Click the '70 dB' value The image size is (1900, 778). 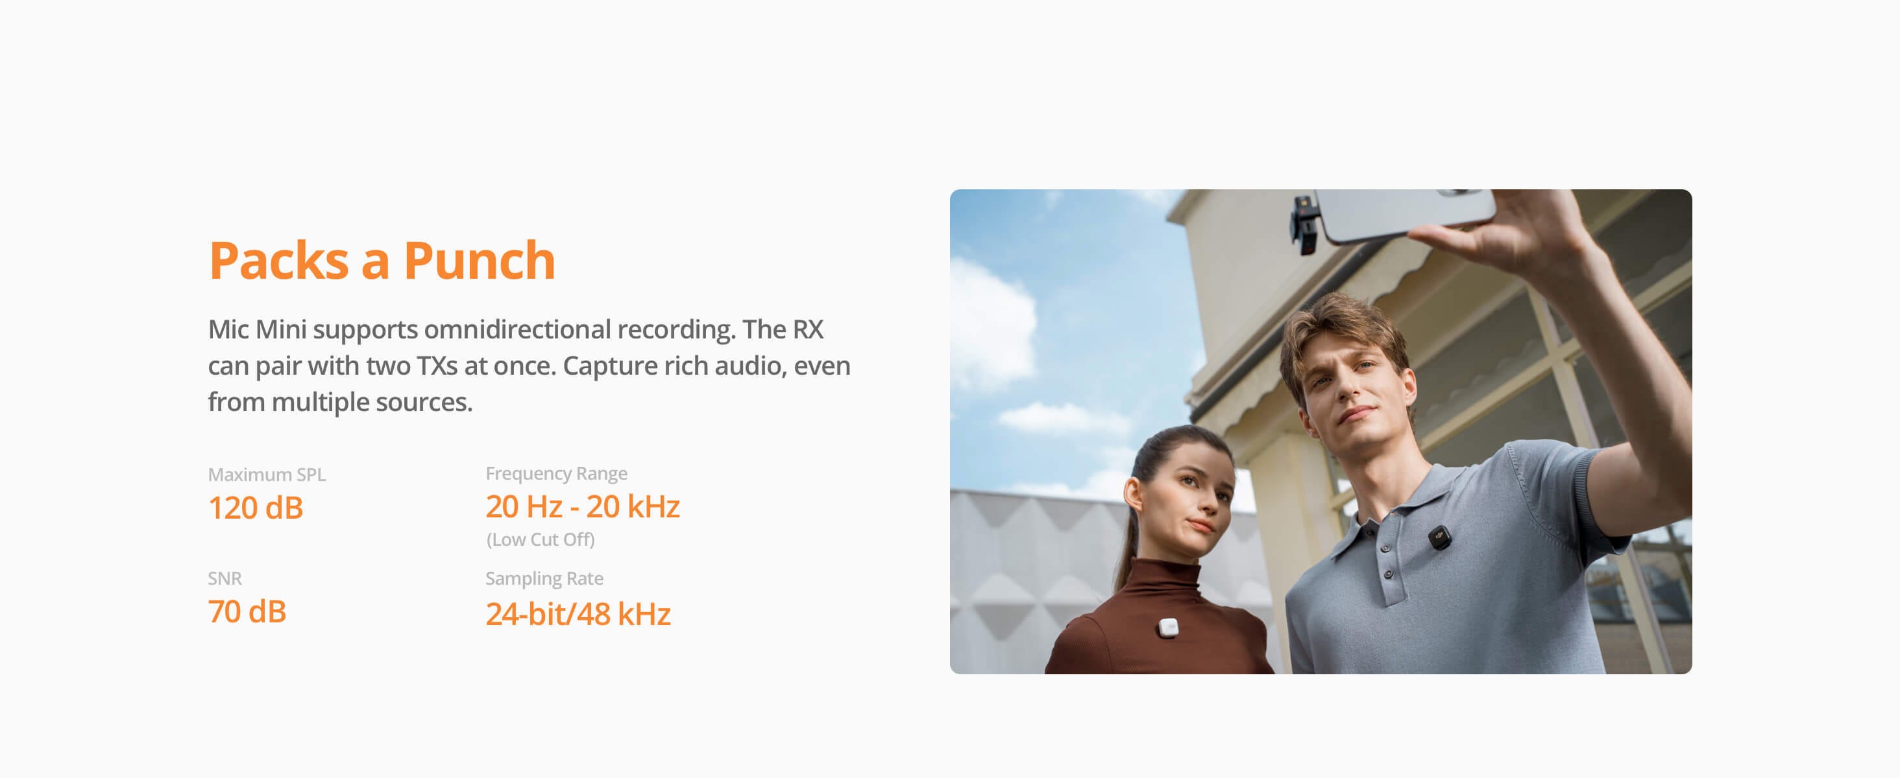coord(247,611)
